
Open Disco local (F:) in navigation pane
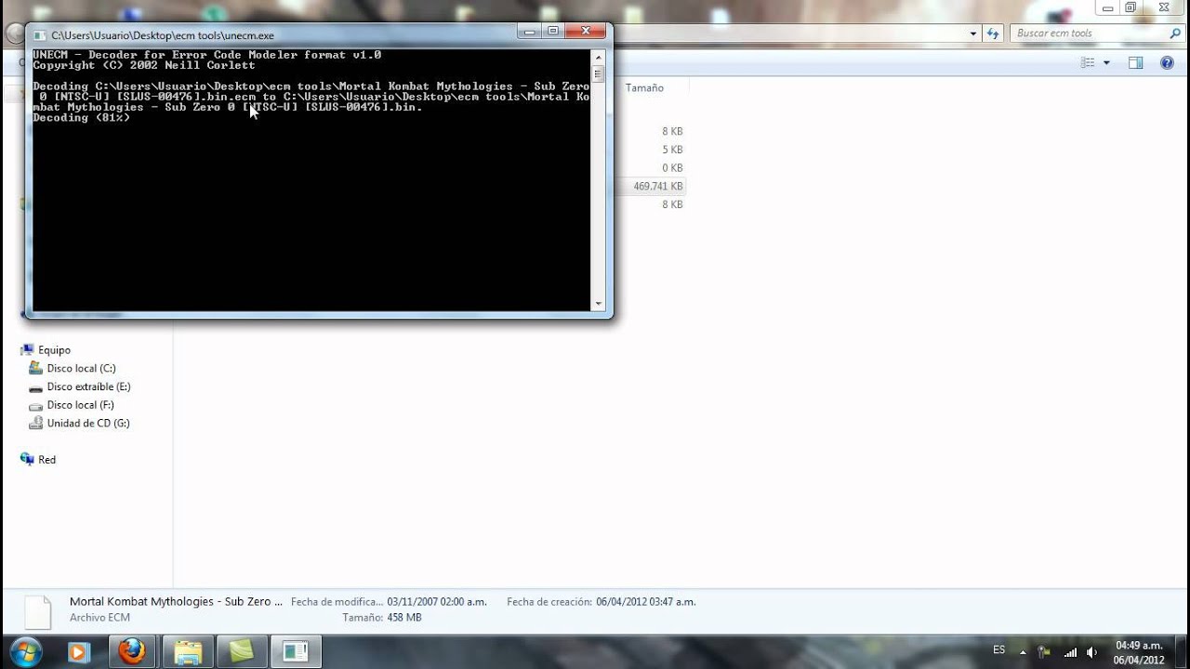(80, 405)
